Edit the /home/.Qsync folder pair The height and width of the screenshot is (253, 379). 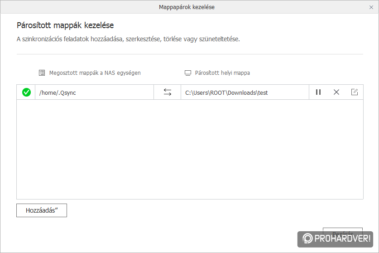(355, 92)
